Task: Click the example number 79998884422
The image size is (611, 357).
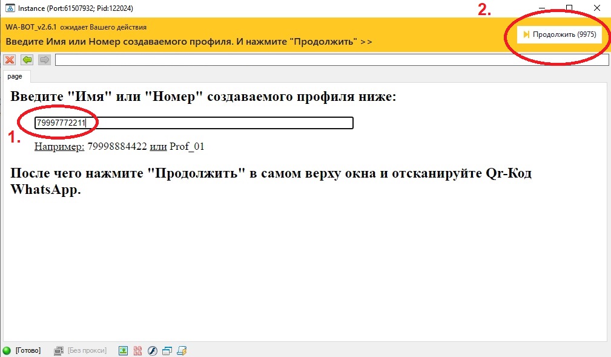Action: click(x=117, y=147)
